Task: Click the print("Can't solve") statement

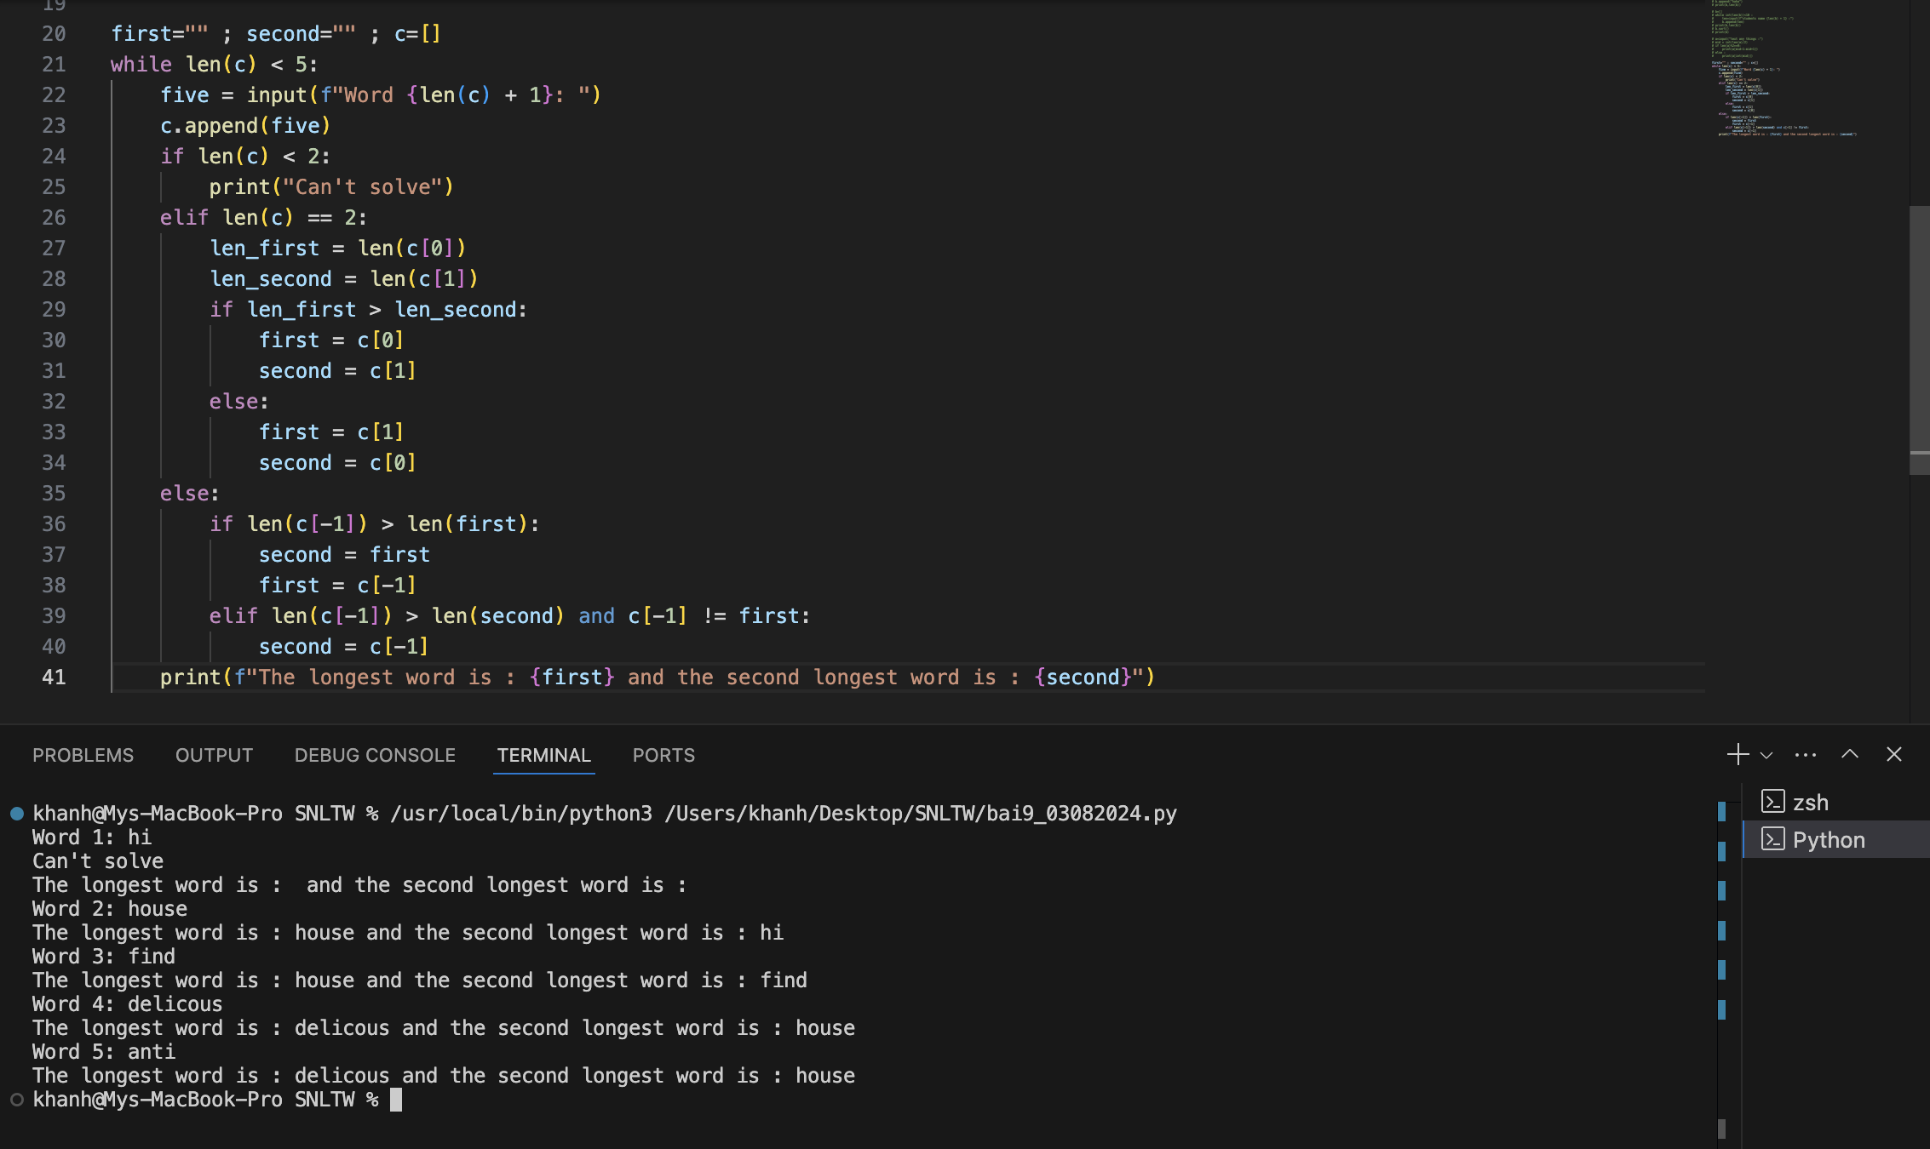Action: pyautogui.click(x=331, y=186)
